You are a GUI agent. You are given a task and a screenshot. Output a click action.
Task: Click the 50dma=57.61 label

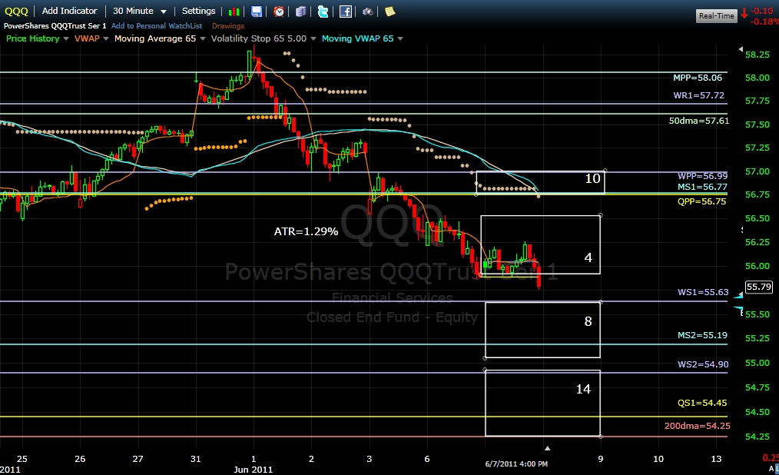click(699, 121)
